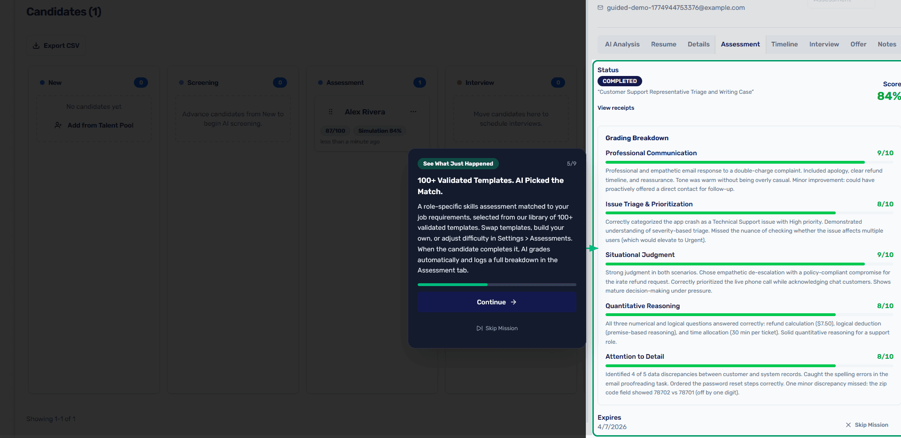The image size is (901, 438).
Task: Open the three-dot menu on Alex Rivera card
Action: coord(413,112)
